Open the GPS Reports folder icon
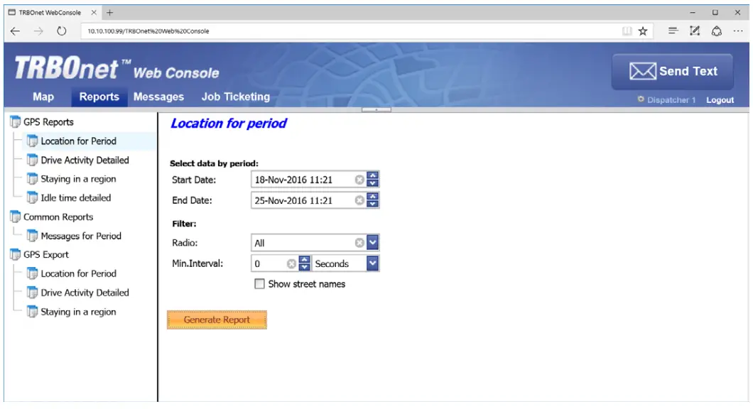This screenshot has width=753, height=409. [16, 122]
